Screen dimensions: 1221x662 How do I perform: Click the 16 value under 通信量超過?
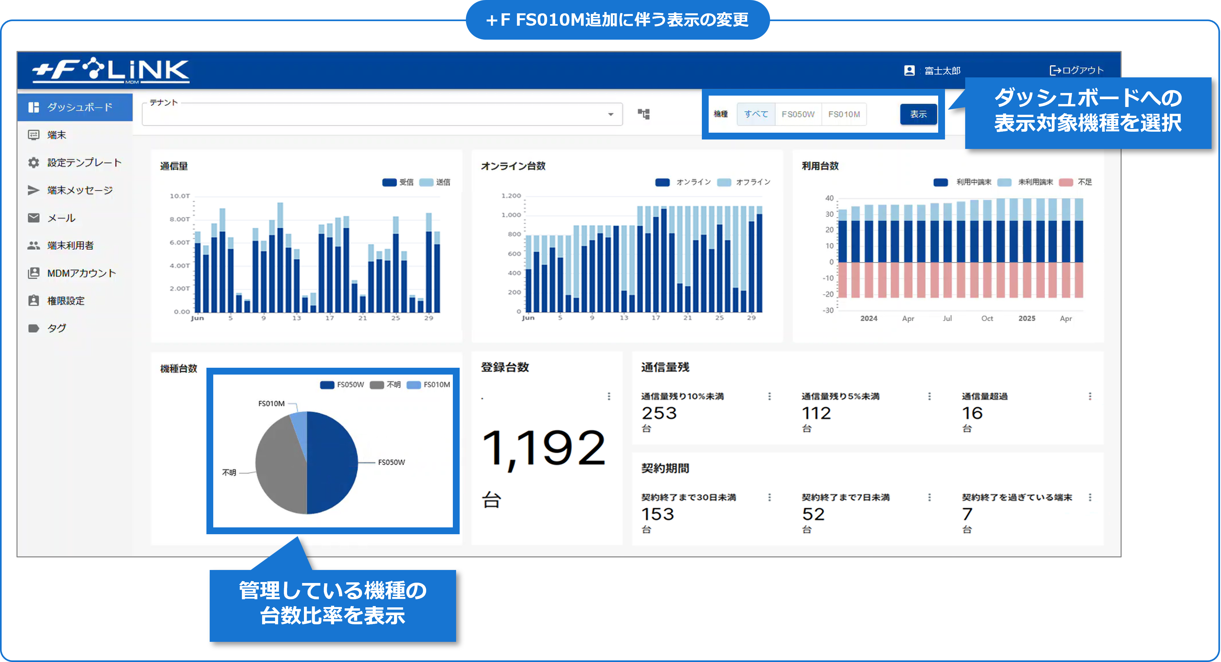(972, 413)
